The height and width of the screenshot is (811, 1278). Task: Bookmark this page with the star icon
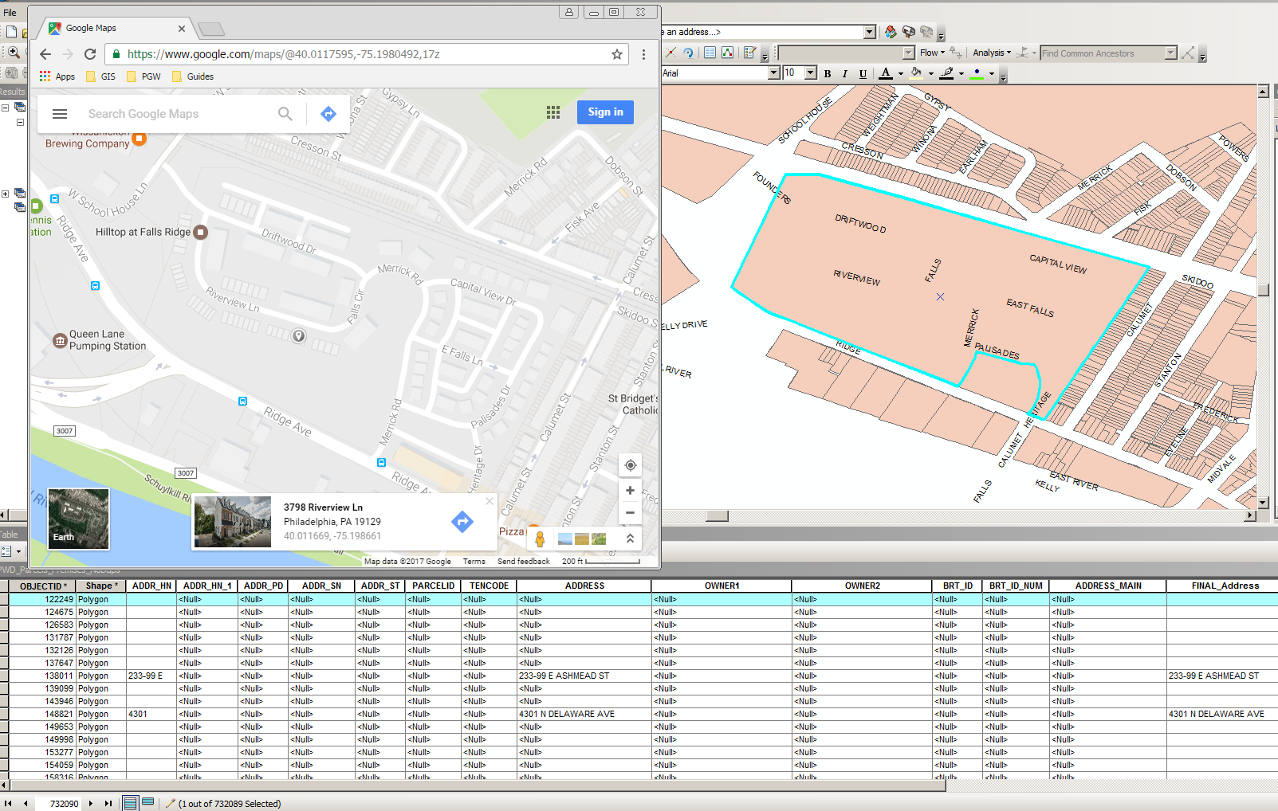pyautogui.click(x=616, y=54)
